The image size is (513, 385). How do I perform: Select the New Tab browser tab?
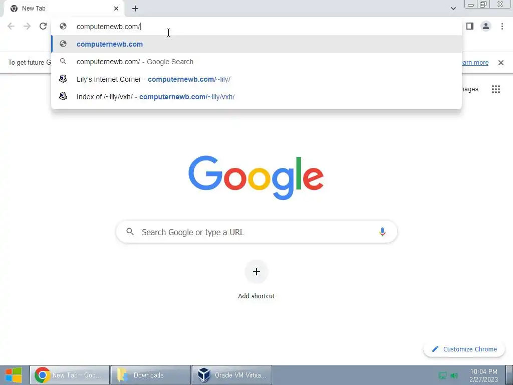(64, 9)
